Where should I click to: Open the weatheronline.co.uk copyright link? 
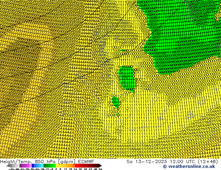(189, 167)
